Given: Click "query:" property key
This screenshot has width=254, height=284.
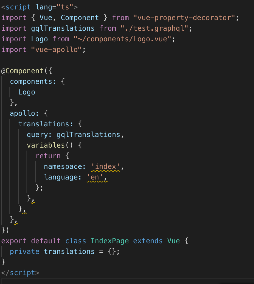Looking at the screenshot, I should pos(39,135).
